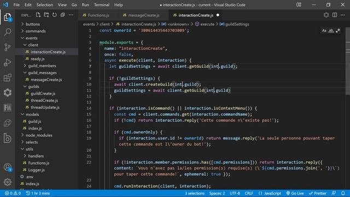Click the b-shaped extension icon in activity bar
Screen dimensions: 350x197
click(7, 138)
